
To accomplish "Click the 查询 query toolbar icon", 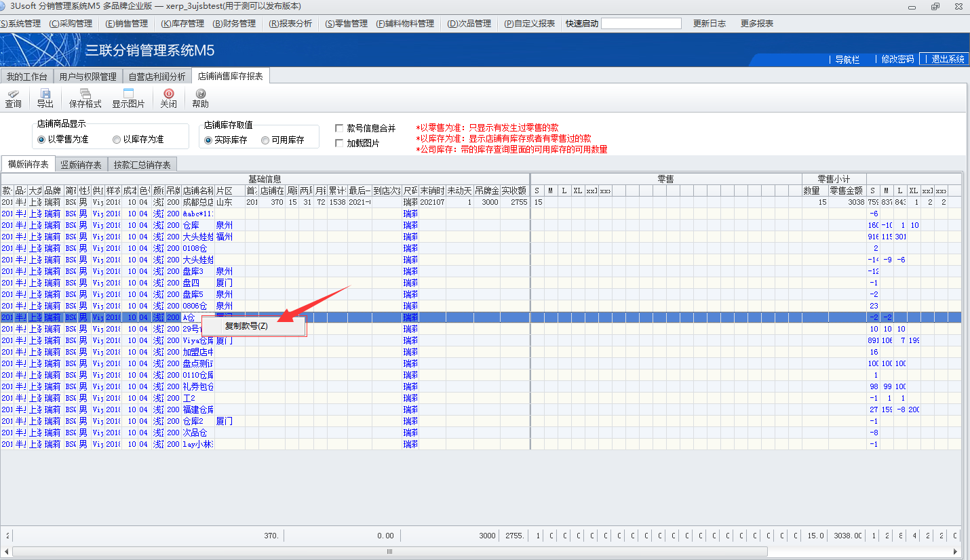I will pos(13,98).
